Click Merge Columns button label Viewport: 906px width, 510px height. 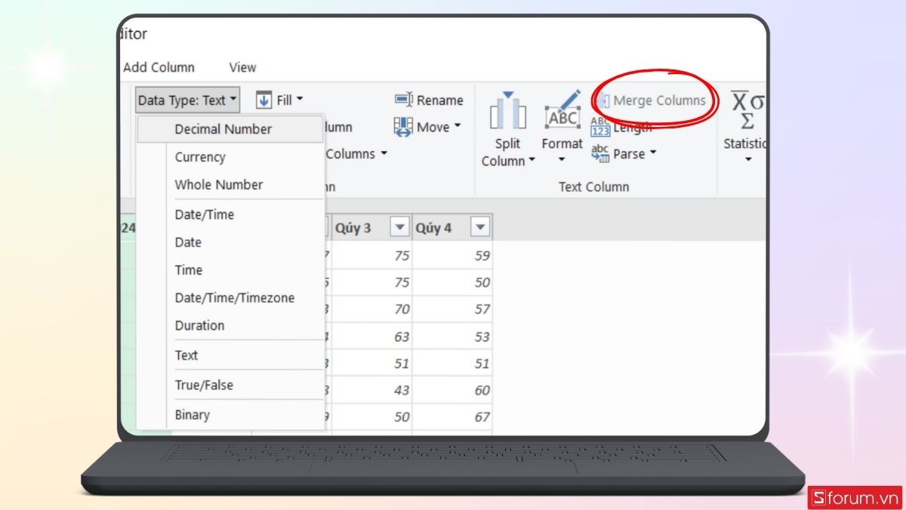click(659, 100)
